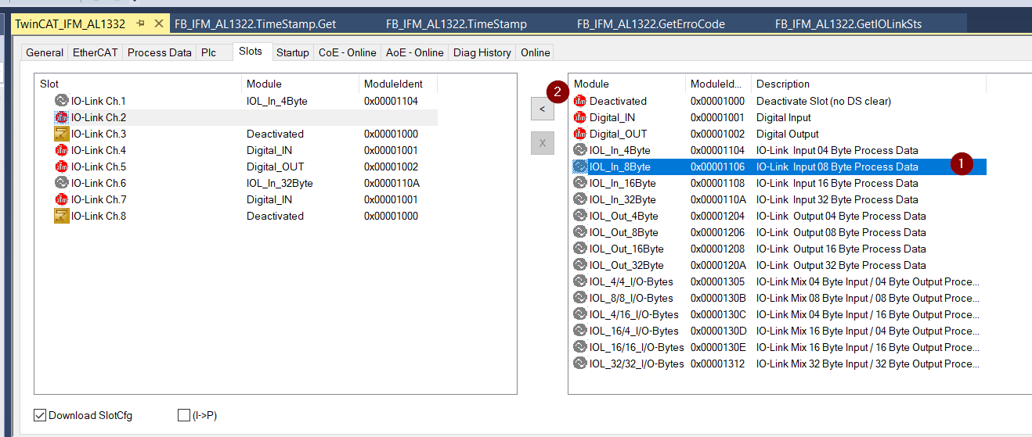Open FB_IFM_AL1322.GetErroCode document tab

pyautogui.click(x=651, y=23)
